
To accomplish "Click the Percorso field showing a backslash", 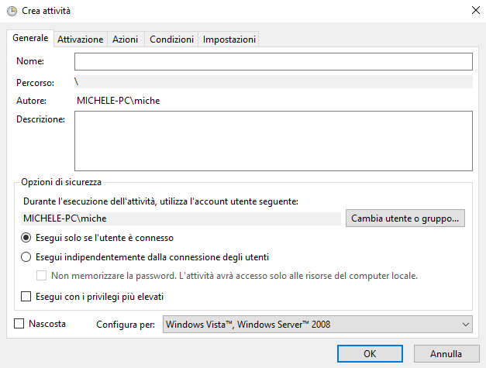I will click(x=274, y=82).
